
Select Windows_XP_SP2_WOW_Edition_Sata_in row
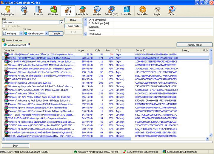pos(105,97)
